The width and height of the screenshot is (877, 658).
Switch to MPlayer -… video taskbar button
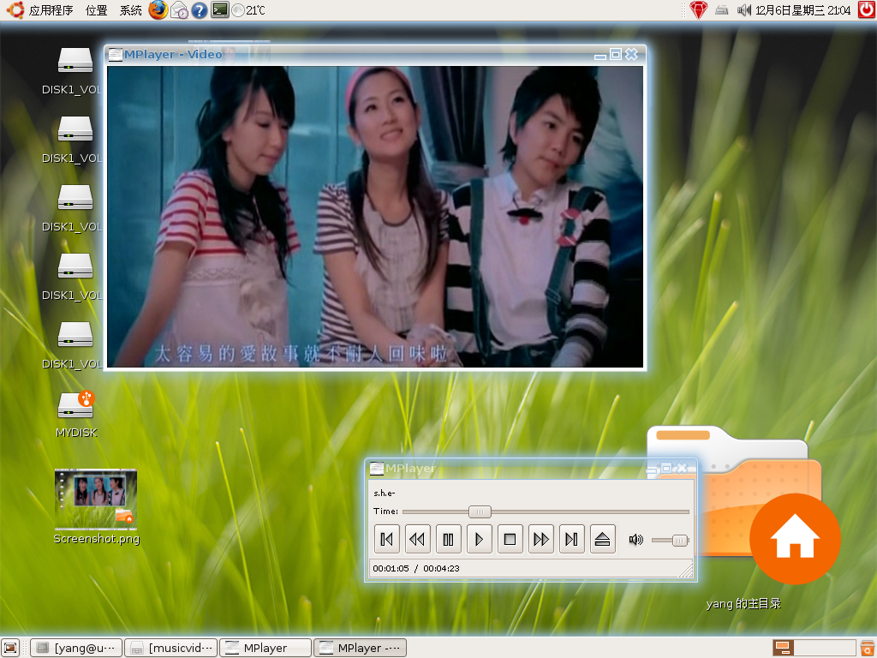pos(360,648)
